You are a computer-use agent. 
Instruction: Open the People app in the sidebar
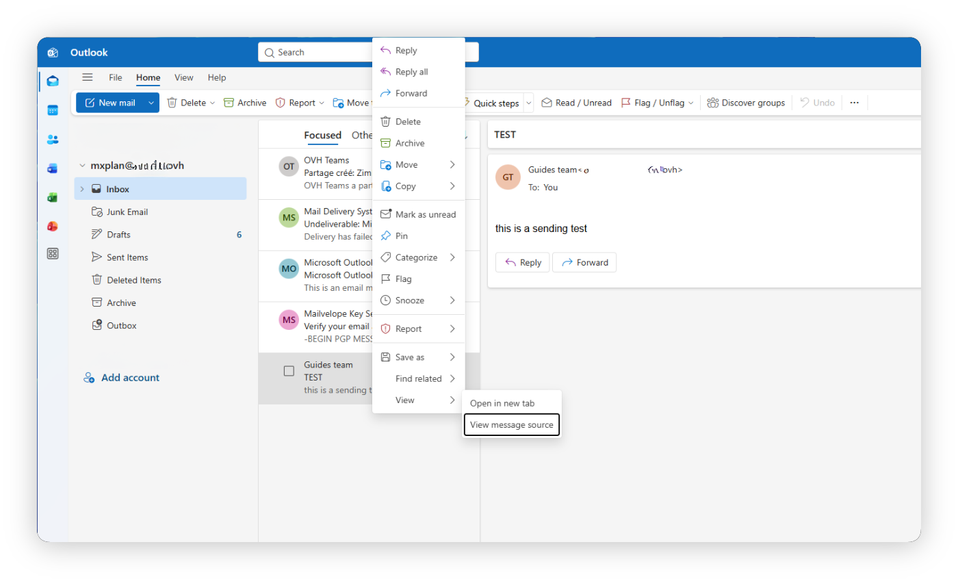tap(53, 140)
